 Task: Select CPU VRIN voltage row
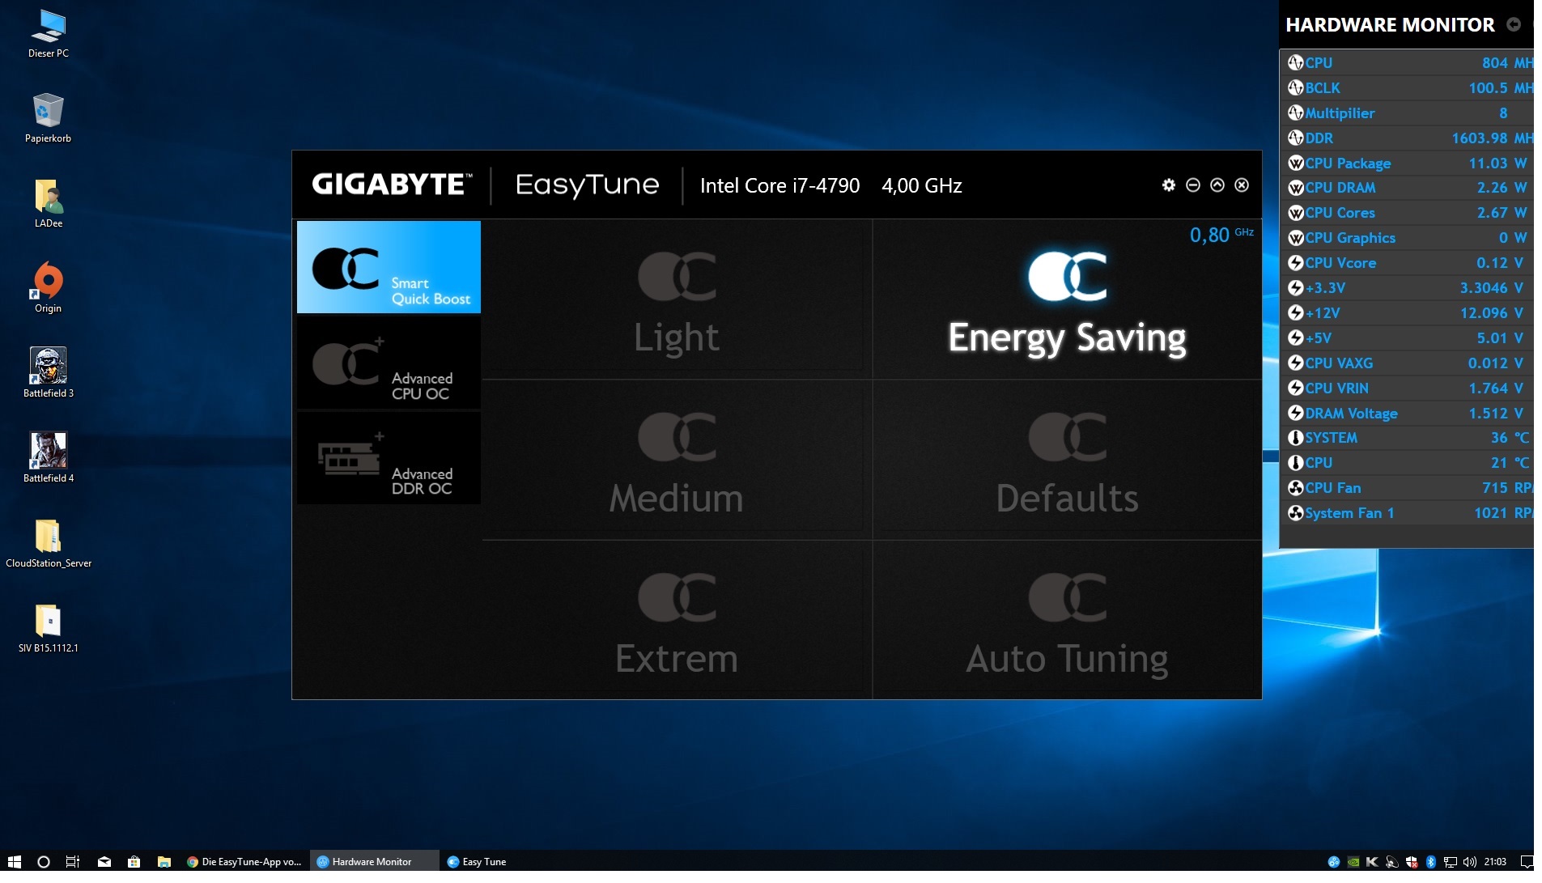[1408, 388]
